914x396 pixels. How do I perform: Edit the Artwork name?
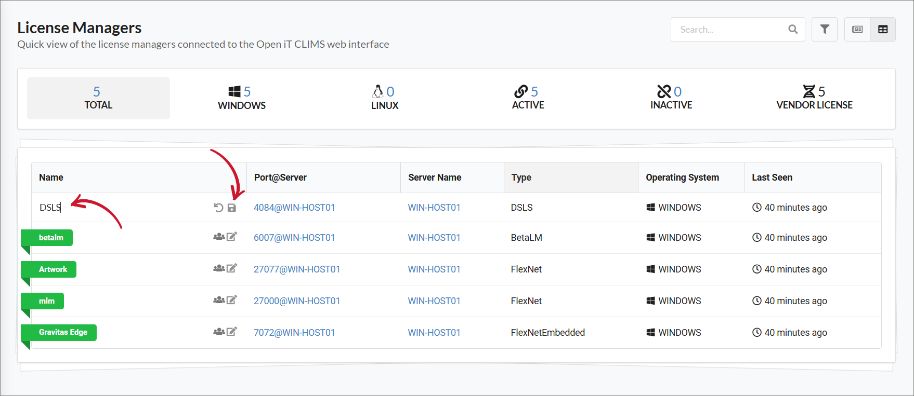[x=232, y=268]
